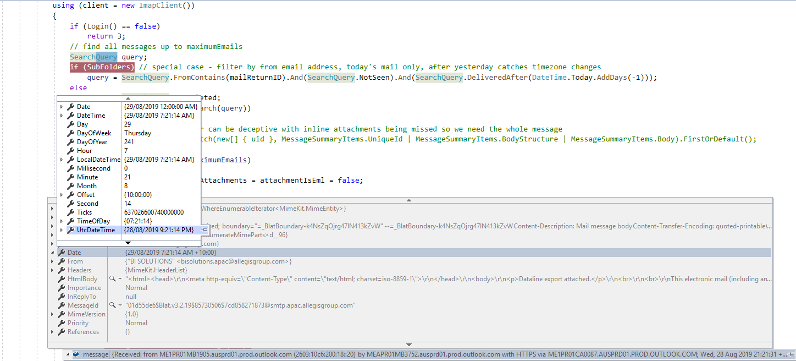
Task: Open the MessageId value visualizer magnifier
Action: click(x=112, y=305)
